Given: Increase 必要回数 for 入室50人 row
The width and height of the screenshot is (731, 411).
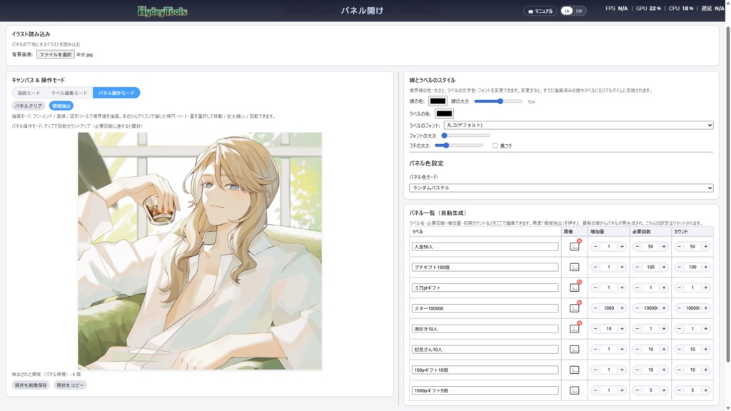Looking at the screenshot, I should coord(664,246).
